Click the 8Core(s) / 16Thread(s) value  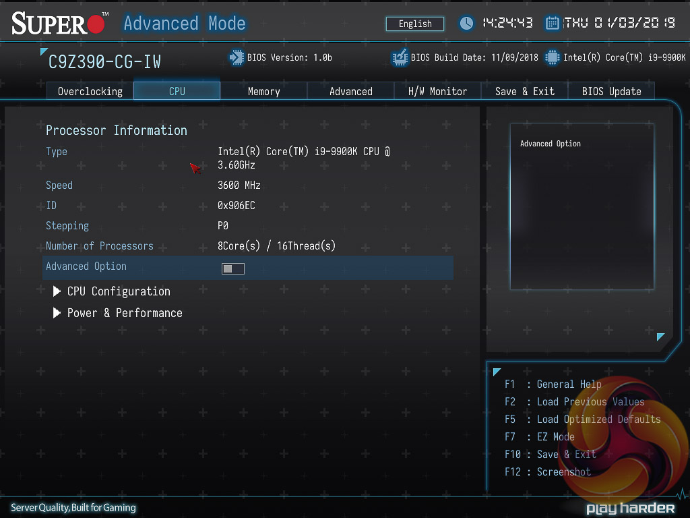click(x=276, y=246)
